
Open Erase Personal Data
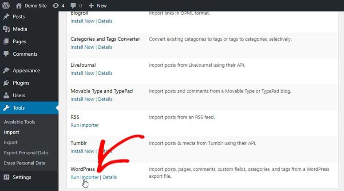[x=24, y=163]
